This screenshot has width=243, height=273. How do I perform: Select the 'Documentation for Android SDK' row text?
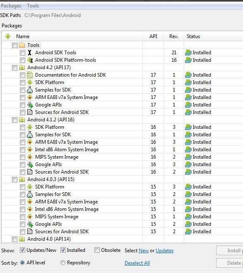[x=70, y=75]
